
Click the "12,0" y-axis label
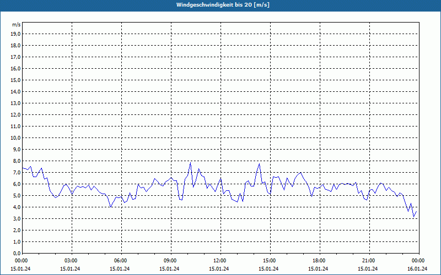(x=15, y=115)
